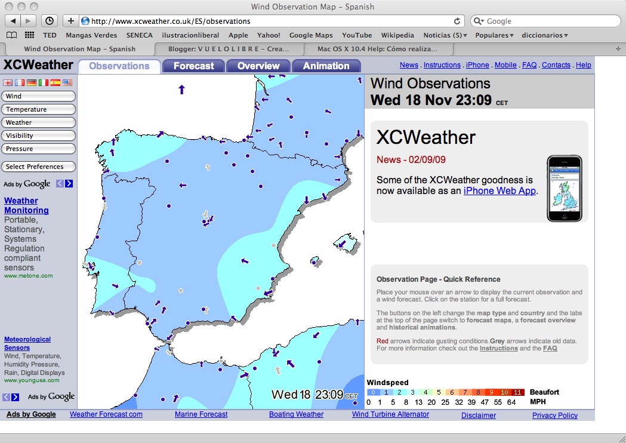Open the diccionarios dropdown
This screenshot has width=626, height=443.
(x=545, y=35)
